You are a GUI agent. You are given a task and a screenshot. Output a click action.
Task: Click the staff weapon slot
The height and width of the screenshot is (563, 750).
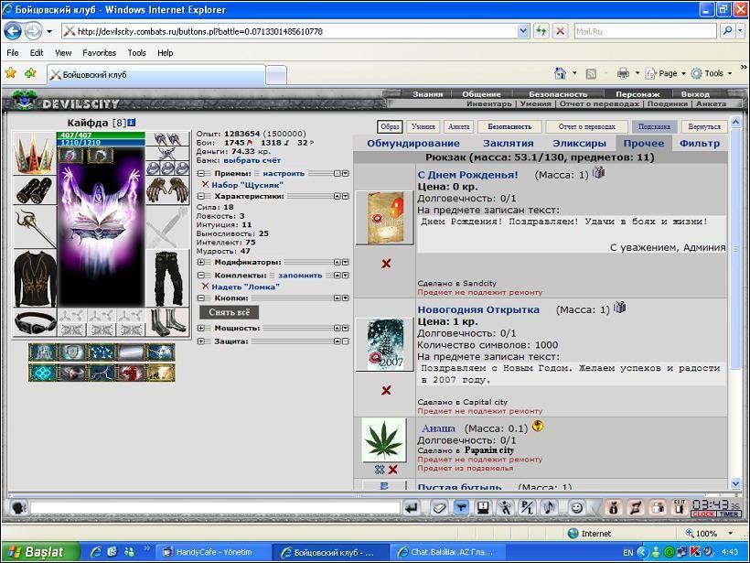tap(35, 227)
